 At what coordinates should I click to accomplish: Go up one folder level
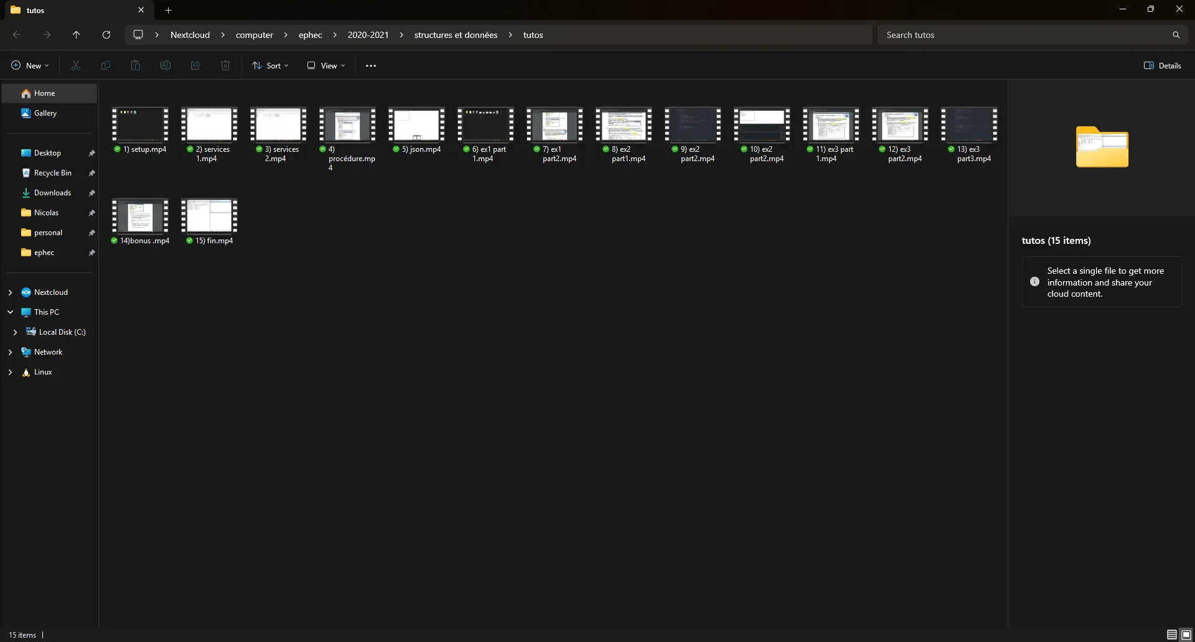coord(77,35)
